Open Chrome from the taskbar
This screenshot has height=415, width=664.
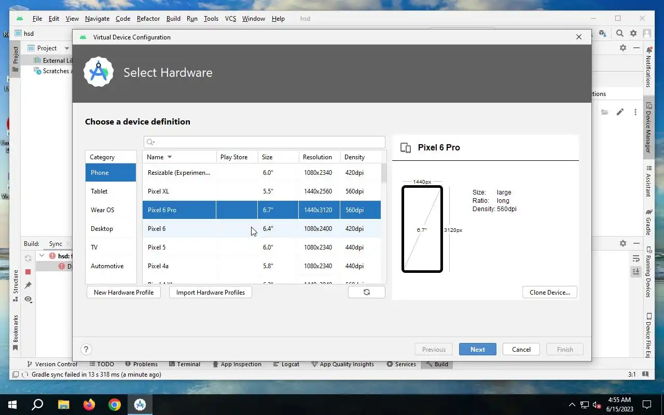(115, 405)
